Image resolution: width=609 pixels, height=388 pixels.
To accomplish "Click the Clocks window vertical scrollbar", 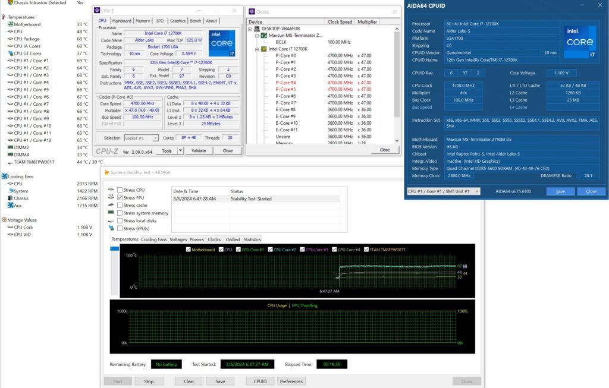I will point(397,74).
